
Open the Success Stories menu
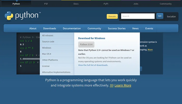pos(117,28)
